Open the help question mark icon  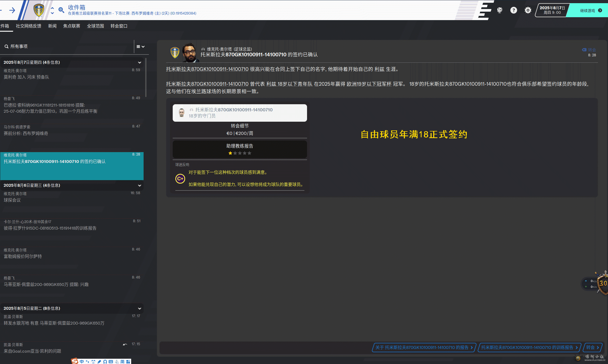[513, 10]
